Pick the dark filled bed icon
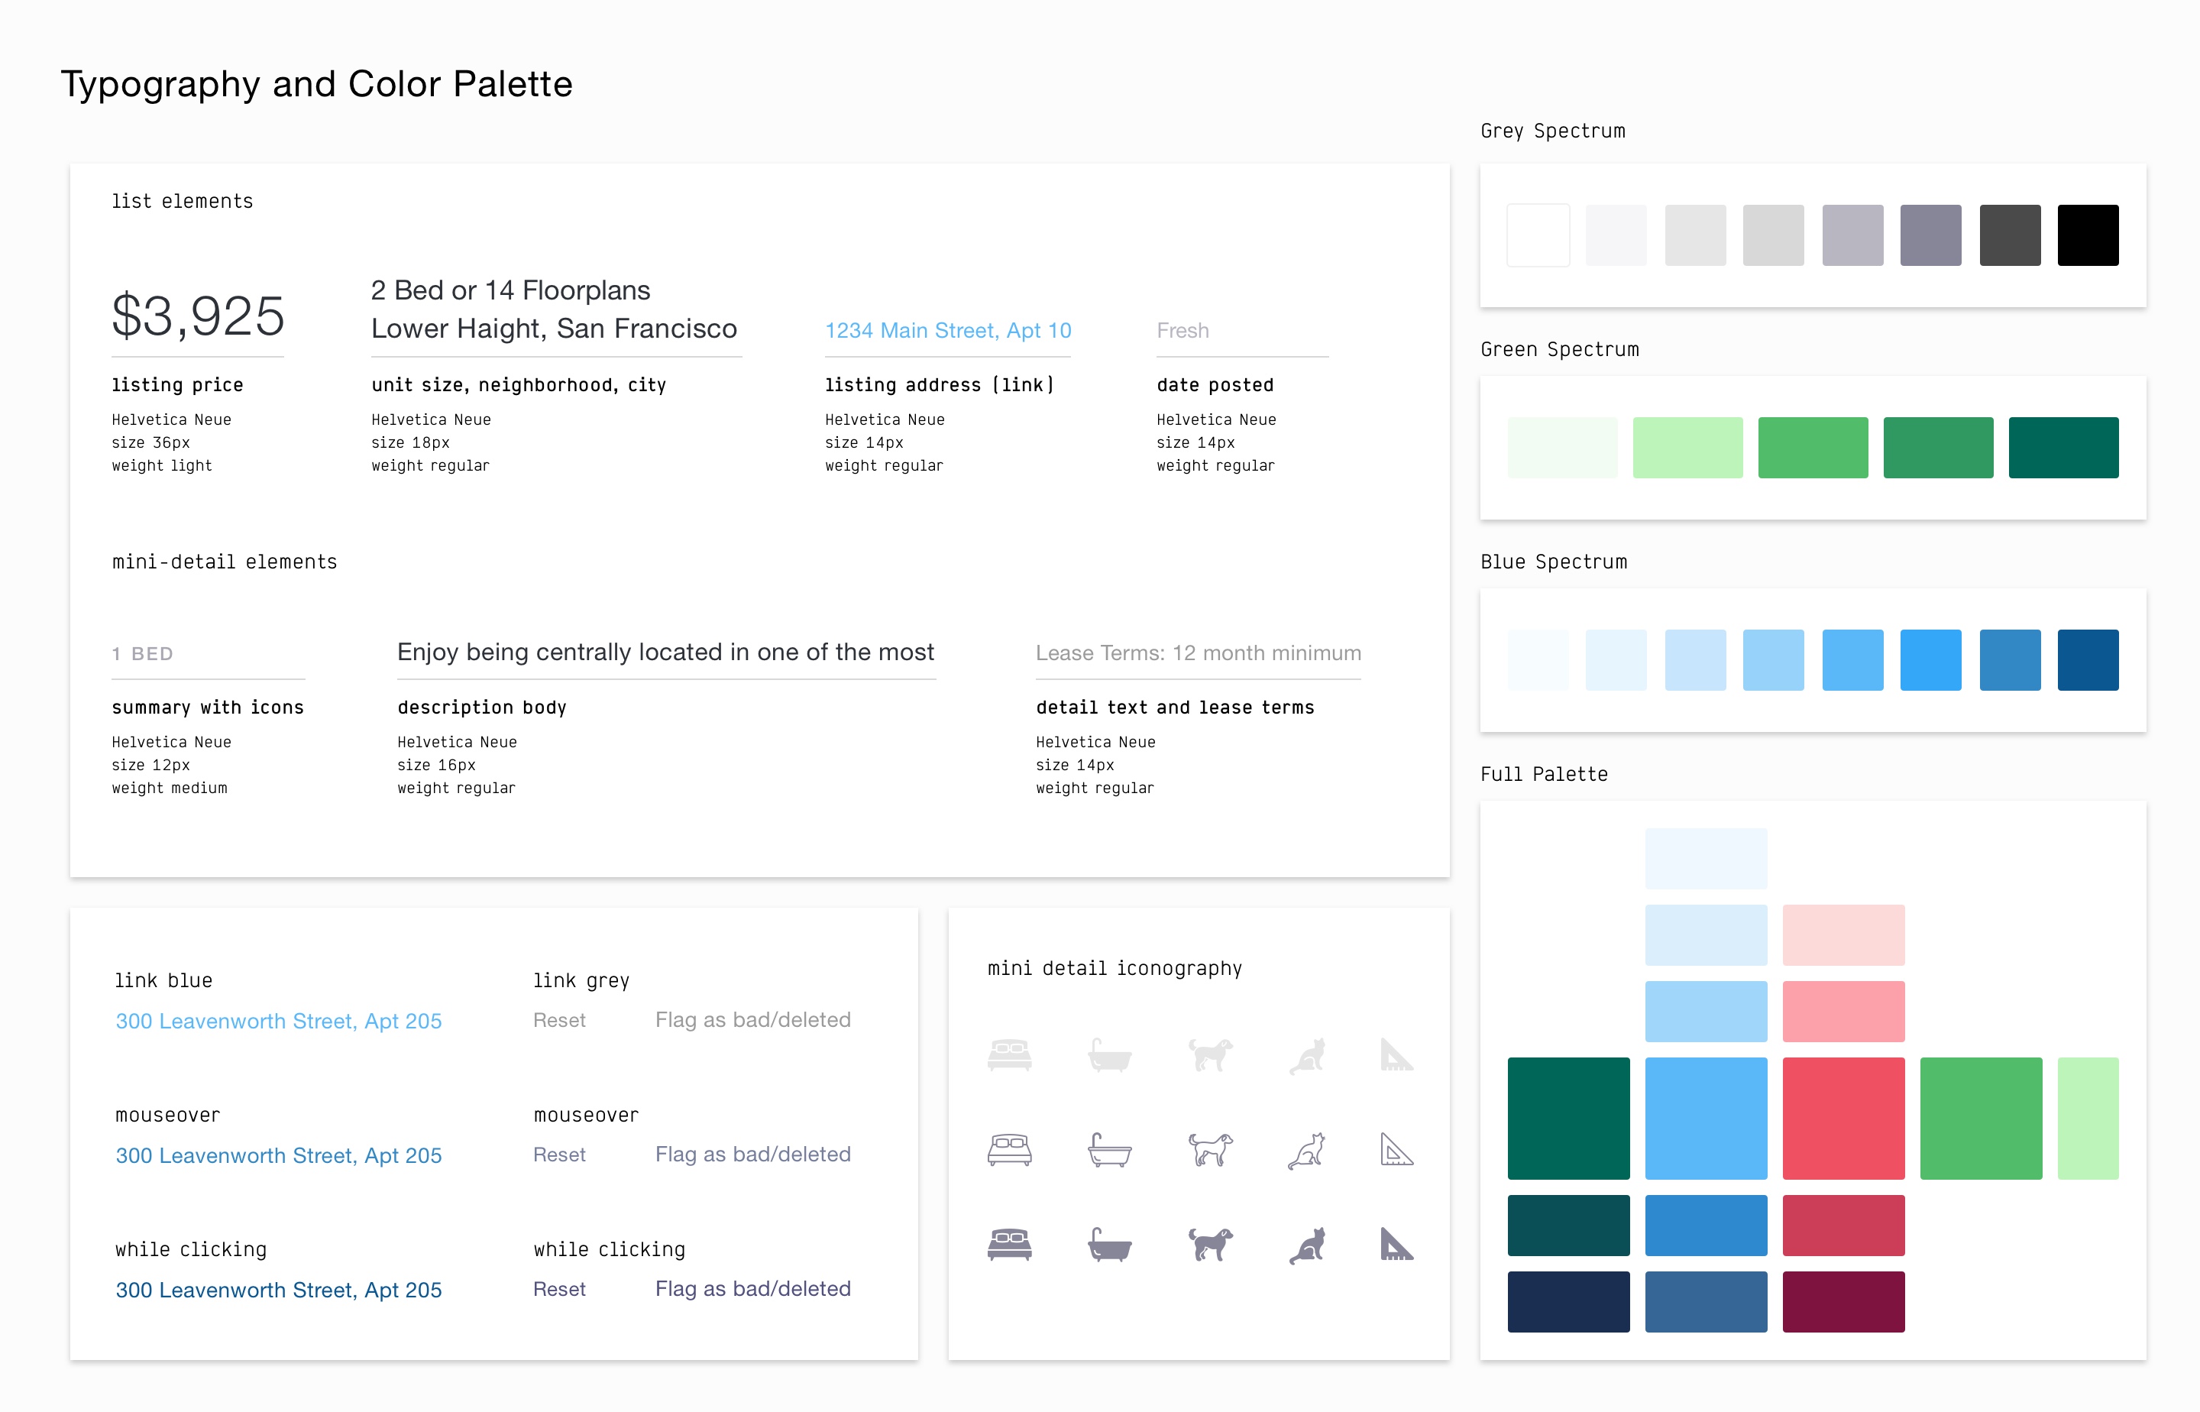 (x=1009, y=1244)
